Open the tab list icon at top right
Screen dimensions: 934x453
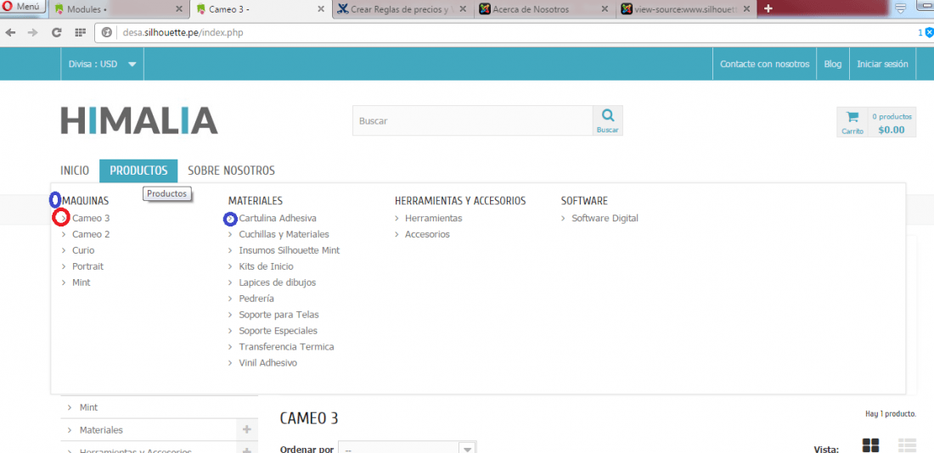pos(901,8)
